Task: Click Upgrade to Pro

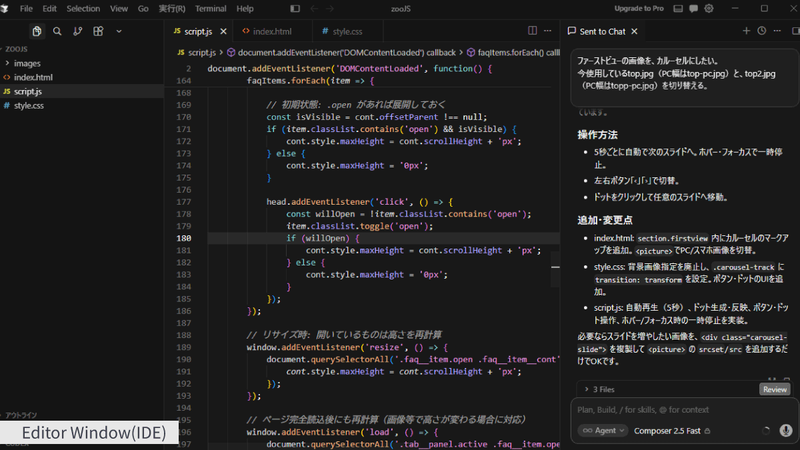Action: (639, 9)
